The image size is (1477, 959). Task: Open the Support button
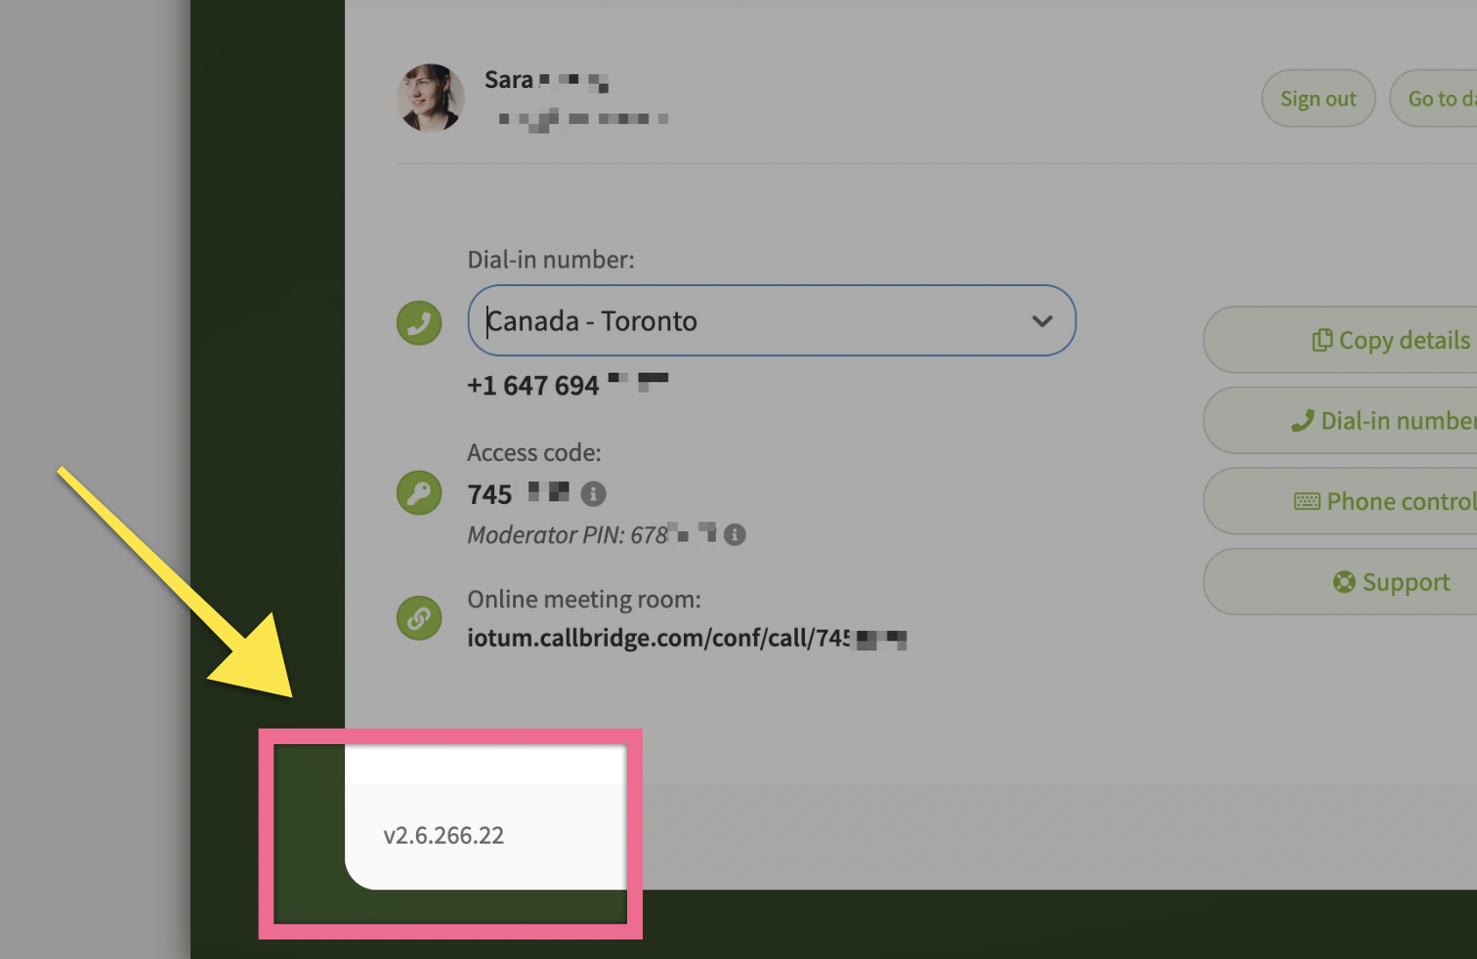pos(1340,582)
